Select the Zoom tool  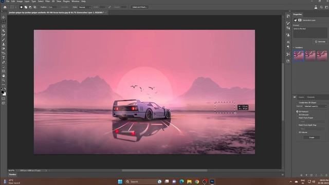(4, 80)
